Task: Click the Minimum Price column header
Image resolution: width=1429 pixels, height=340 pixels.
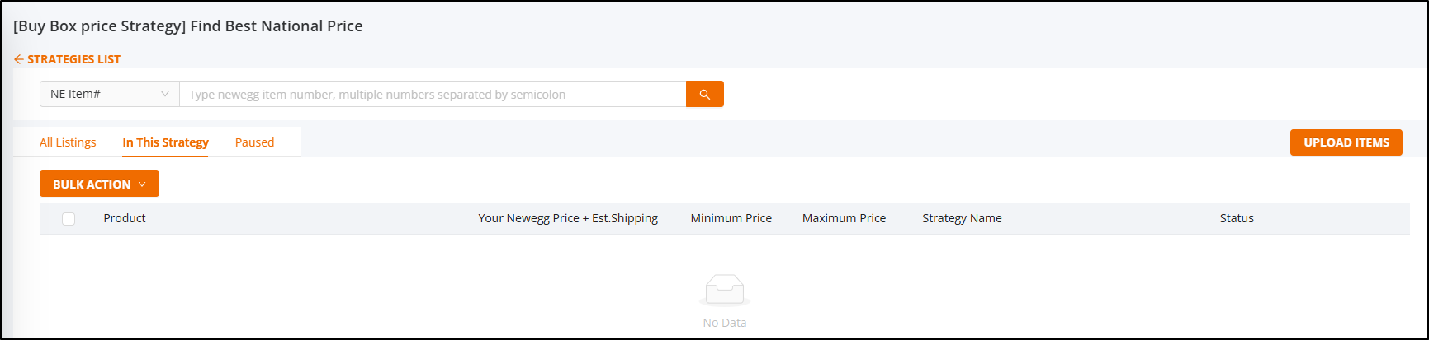Action: click(x=731, y=218)
